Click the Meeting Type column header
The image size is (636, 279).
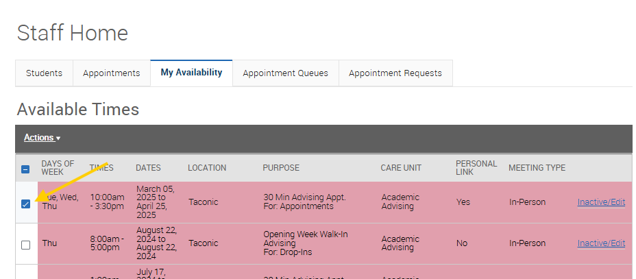[537, 168]
